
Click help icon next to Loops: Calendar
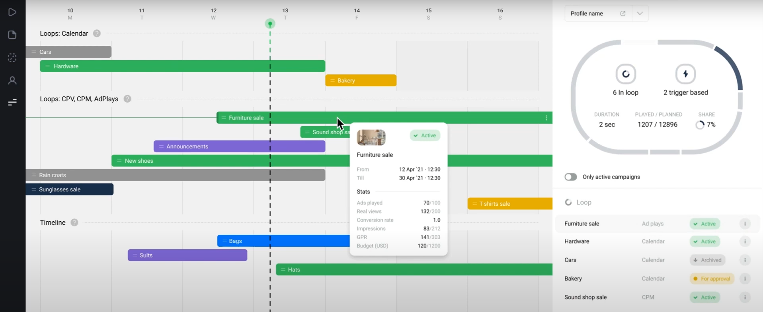[97, 33]
